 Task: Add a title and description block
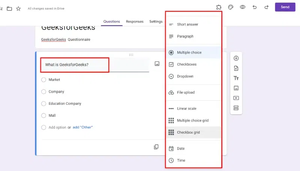pyautogui.click(x=236, y=78)
